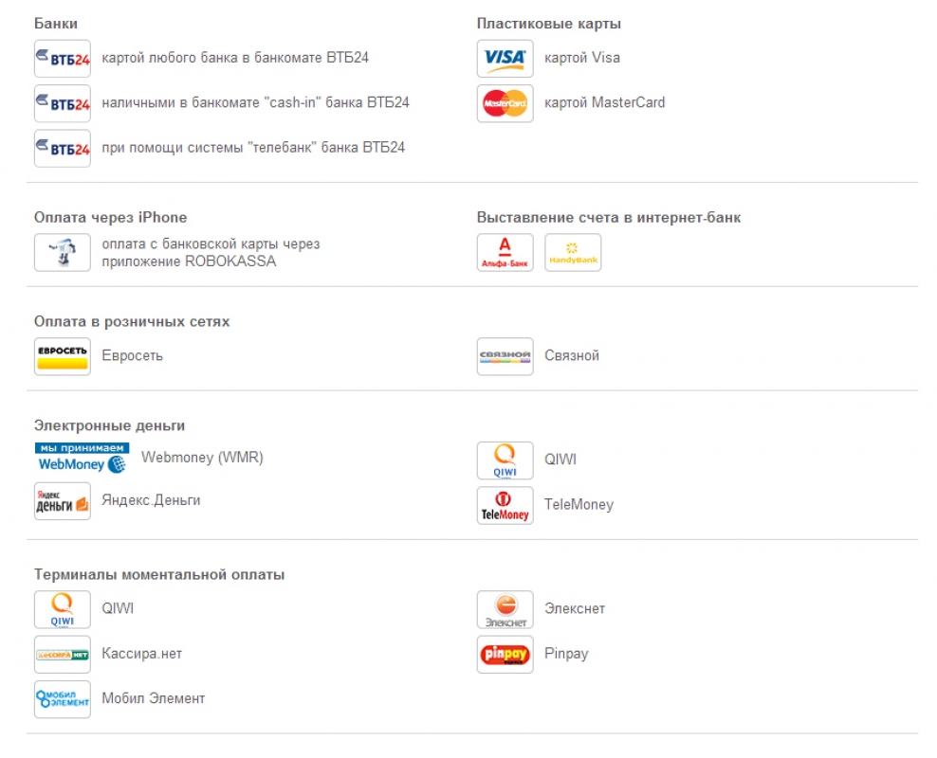Choose the Pinpay icon
The image size is (937, 758).
click(x=505, y=654)
